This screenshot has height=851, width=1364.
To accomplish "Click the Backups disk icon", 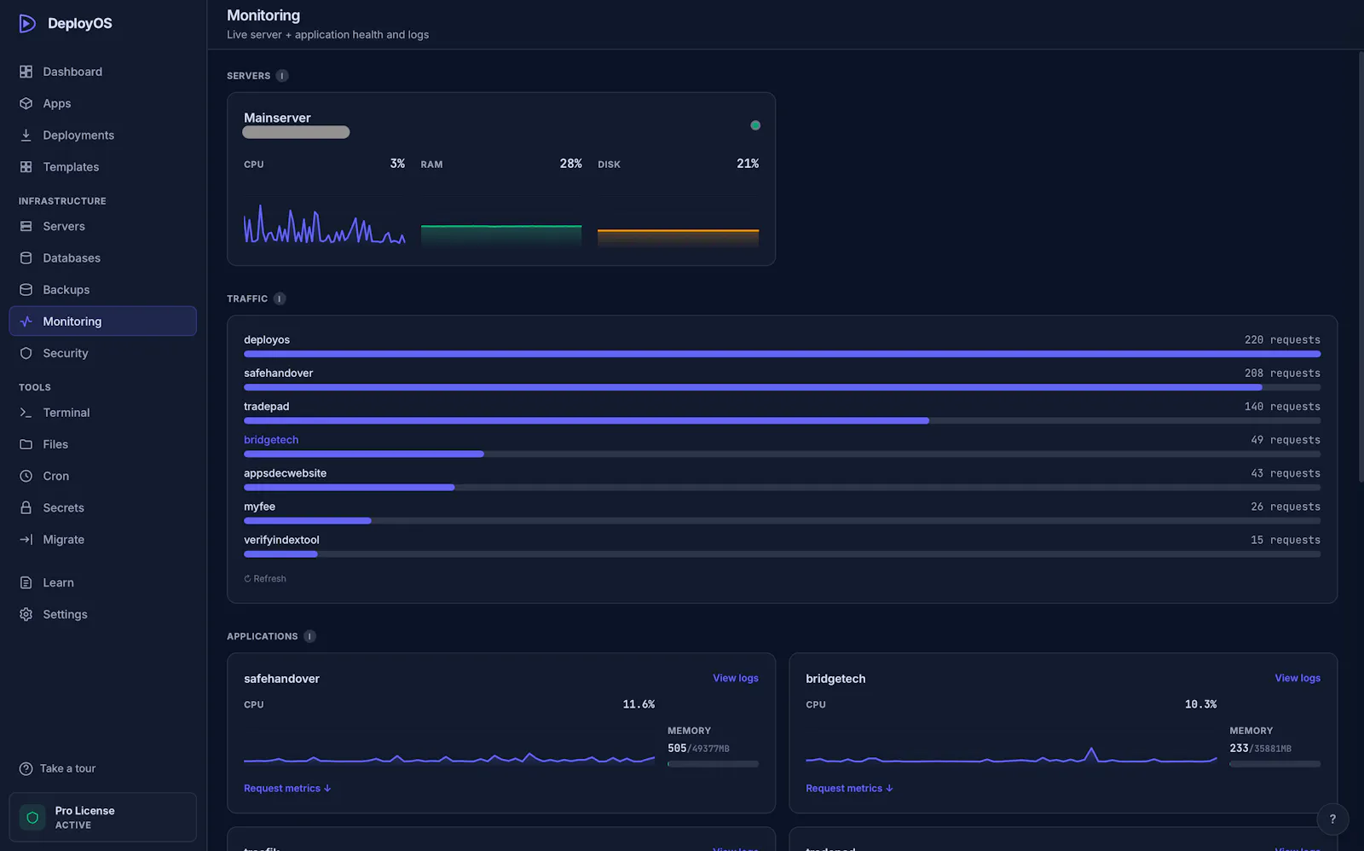I will [x=26, y=290].
